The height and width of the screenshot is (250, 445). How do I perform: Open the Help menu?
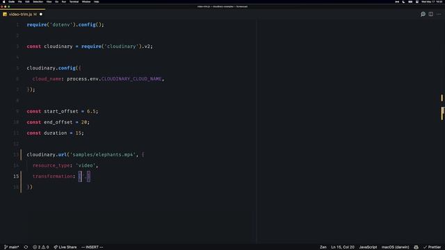point(97,1)
